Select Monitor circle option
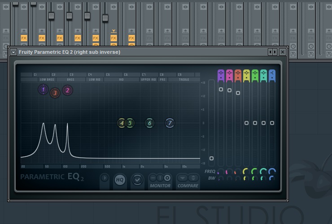The height and width of the screenshot is (224, 332). (x=167, y=178)
